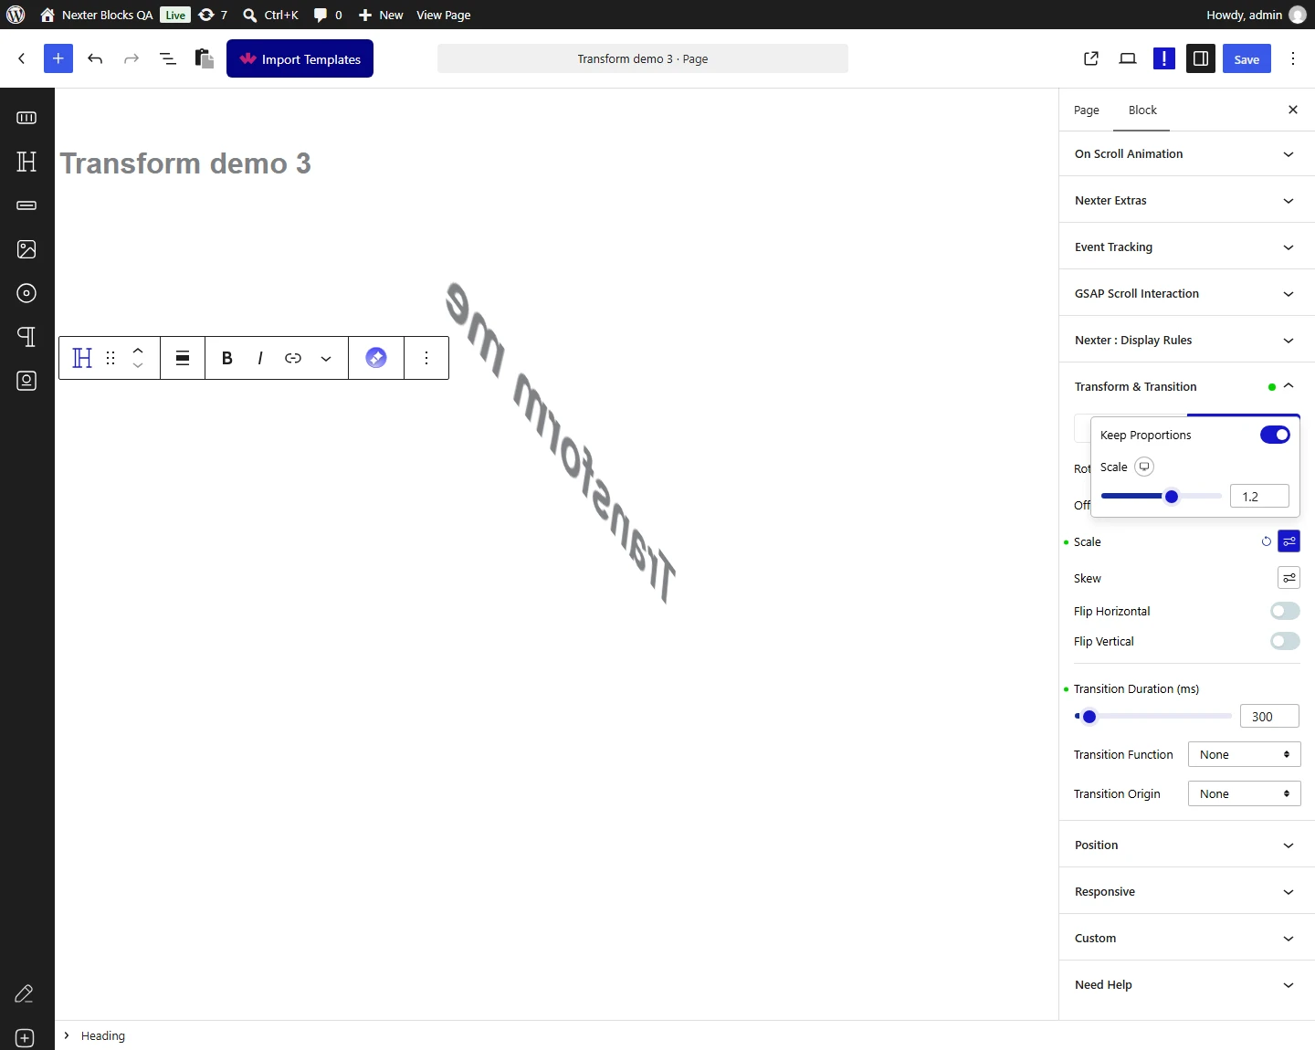The image size is (1315, 1050).
Task: Toggle italic formatting in block toolbar
Action: (260, 358)
